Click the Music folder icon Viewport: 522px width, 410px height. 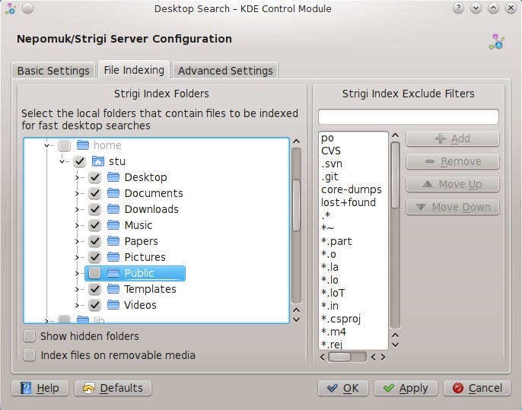[113, 225]
